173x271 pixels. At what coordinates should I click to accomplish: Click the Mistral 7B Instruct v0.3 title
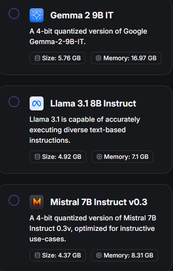(98, 202)
